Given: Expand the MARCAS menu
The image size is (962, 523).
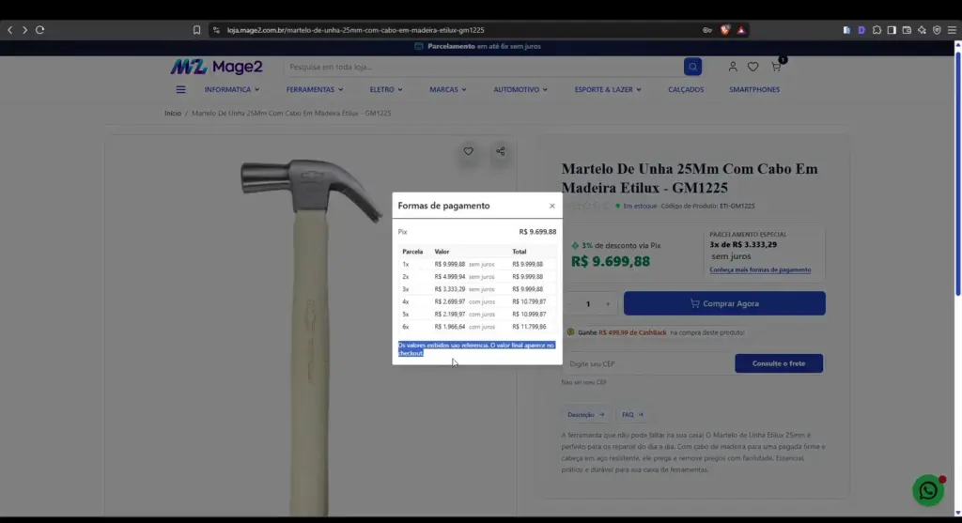Looking at the screenshot, I should 448,89.
